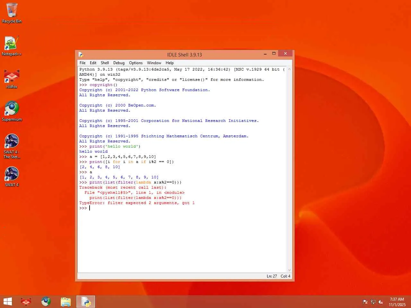Click the 'Col: 4' status bar entry
The width and height of the screenshot is (411, 308).
[285, 276]
